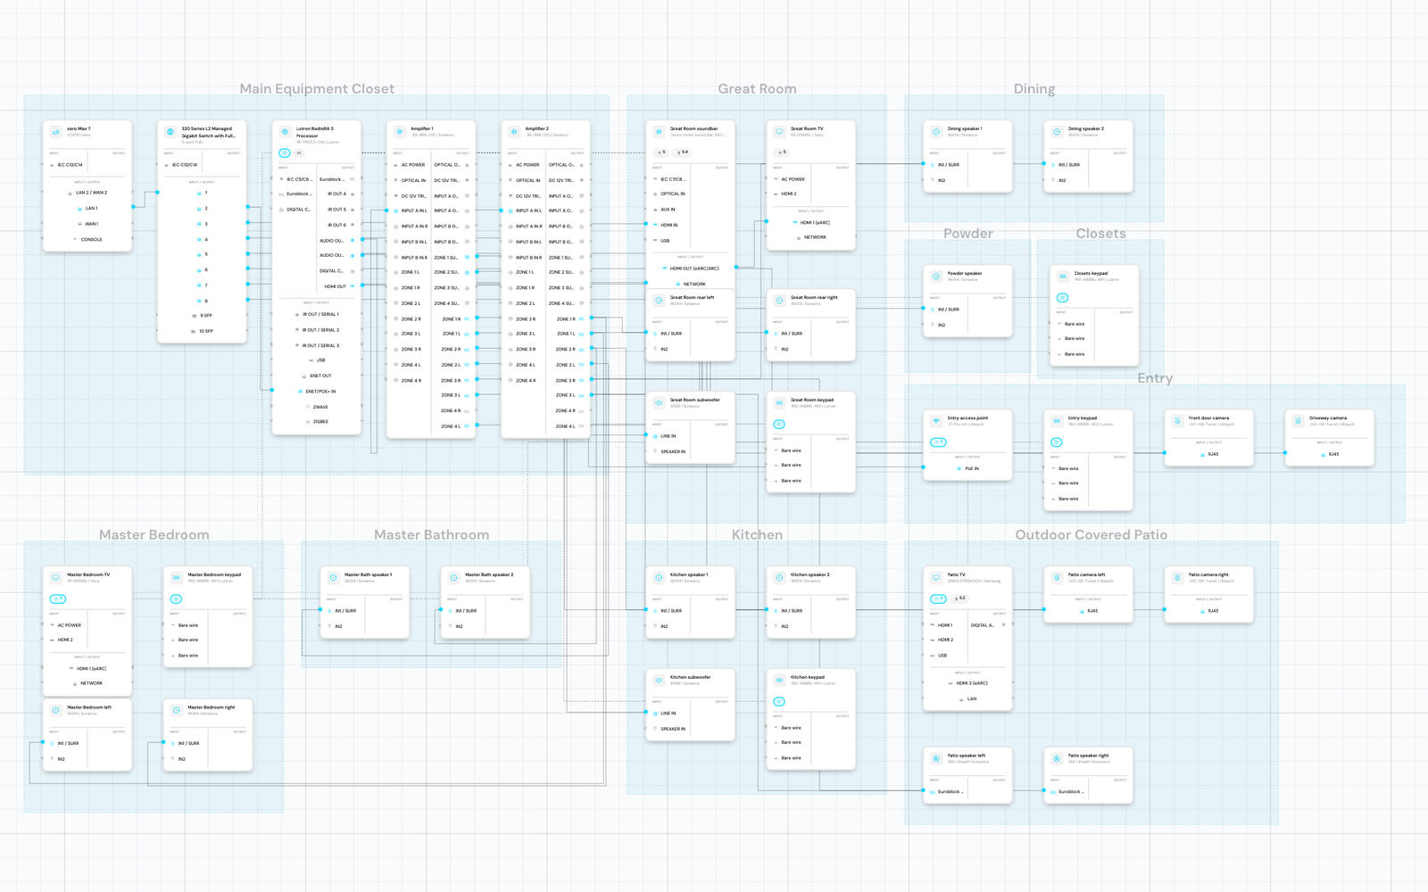The image size is (1428, 892).
Task: Click the eye badge on Lutron RadioRA 3 Processor
Action: 284,153
